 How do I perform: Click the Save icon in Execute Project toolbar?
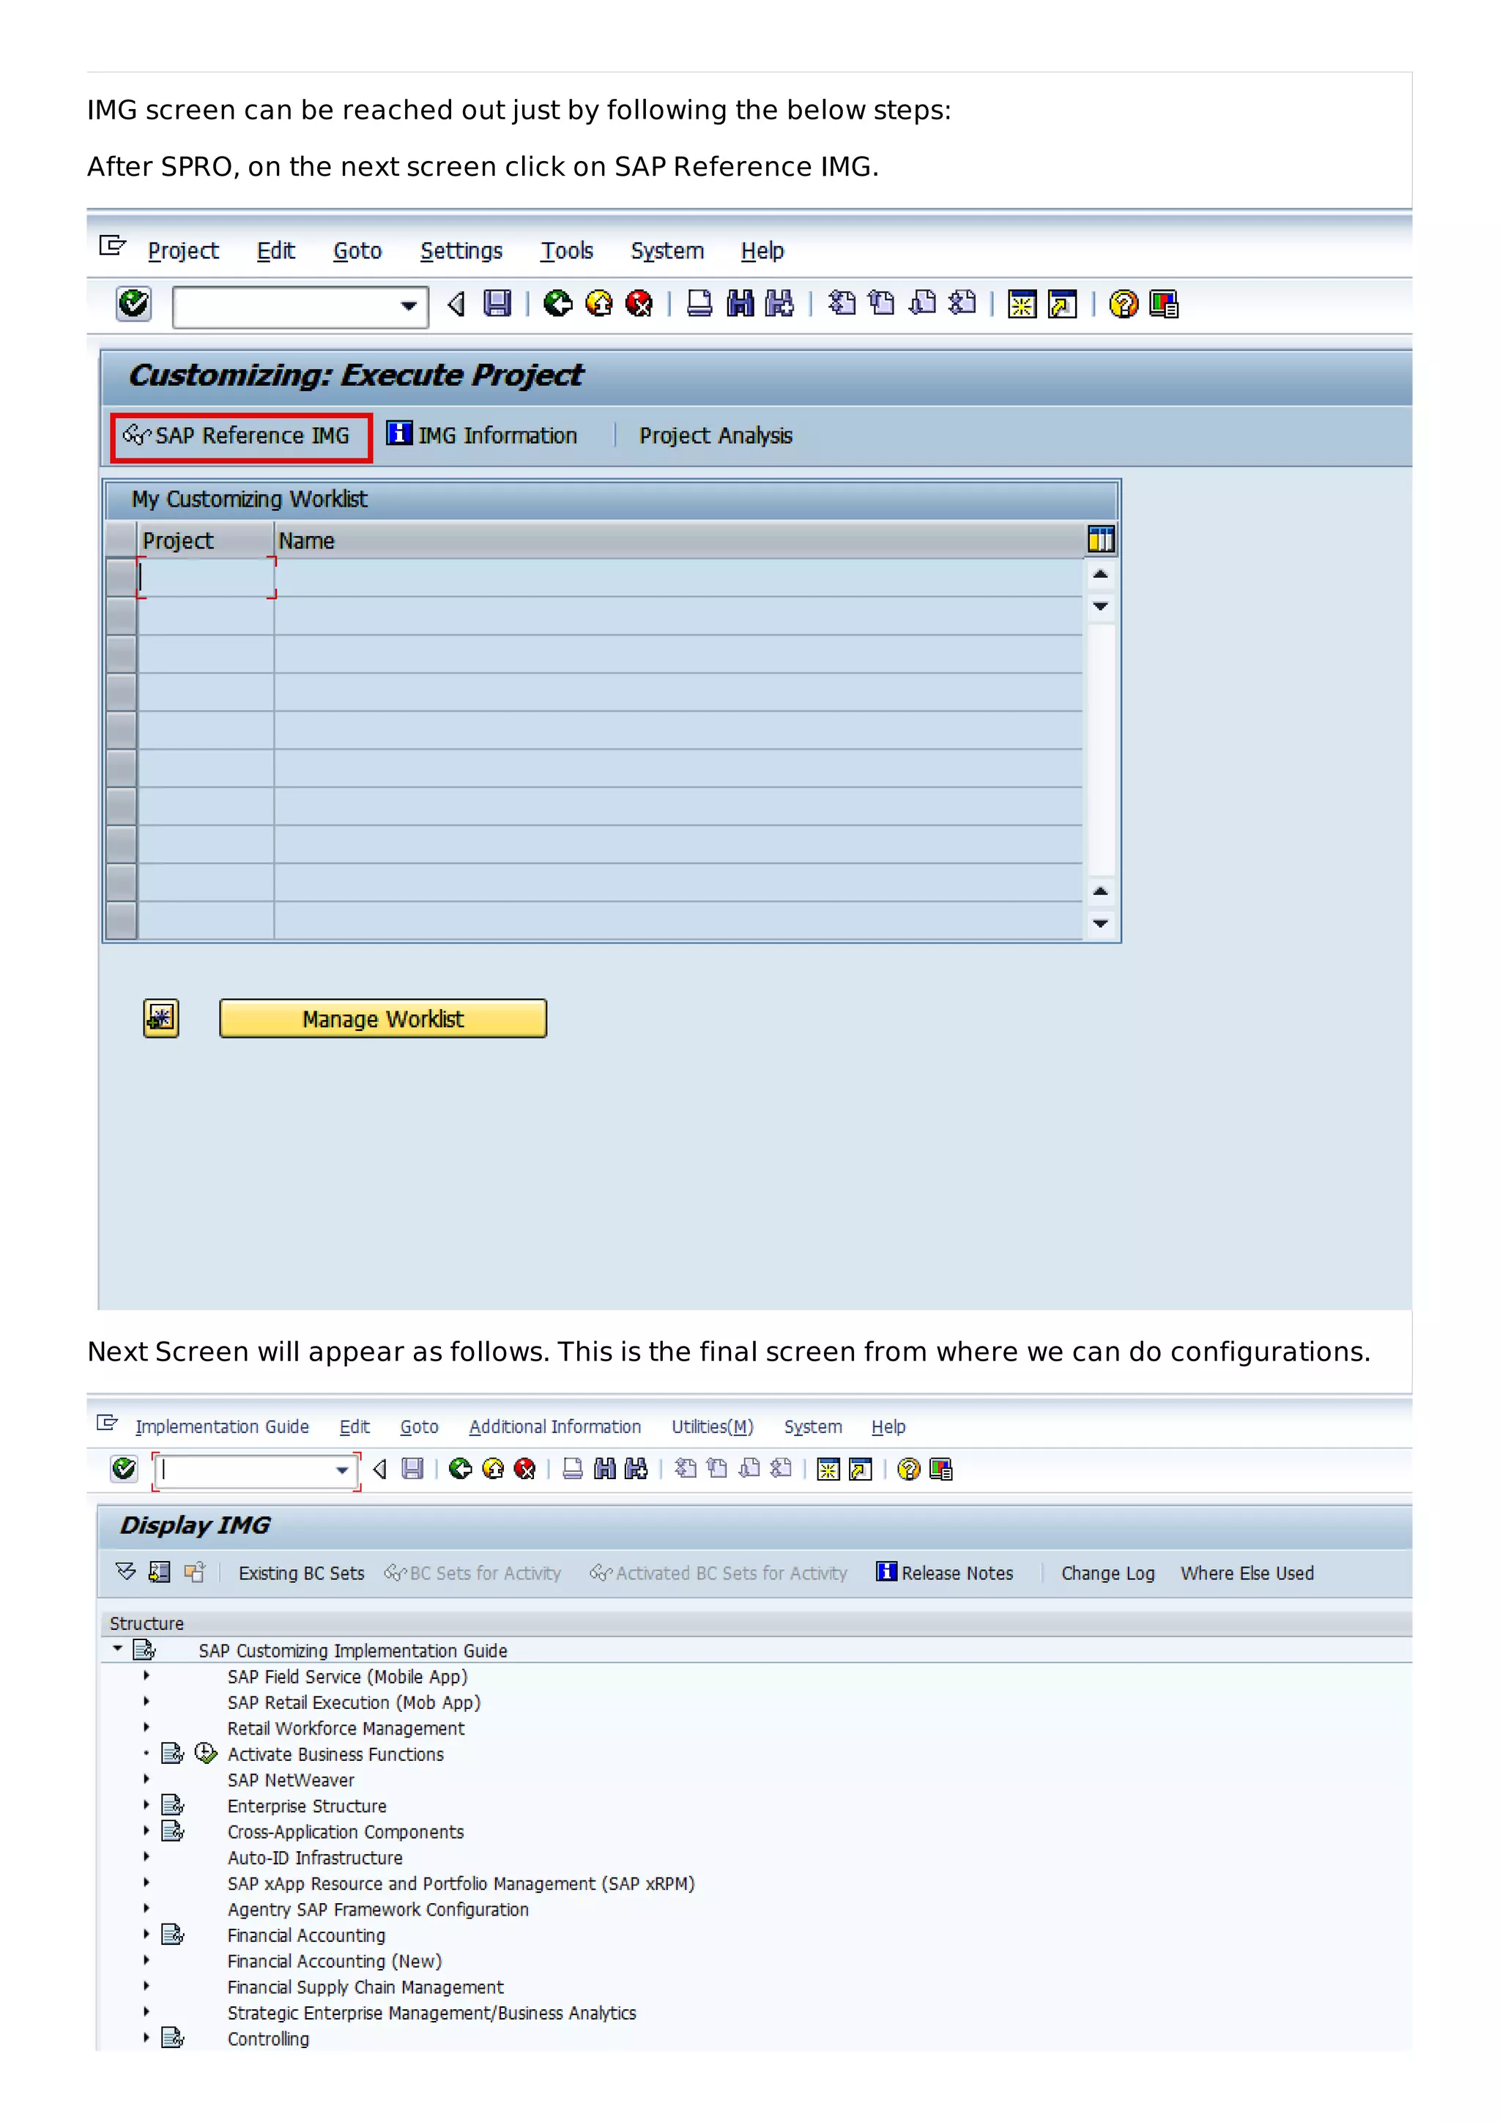pos(497,303)
